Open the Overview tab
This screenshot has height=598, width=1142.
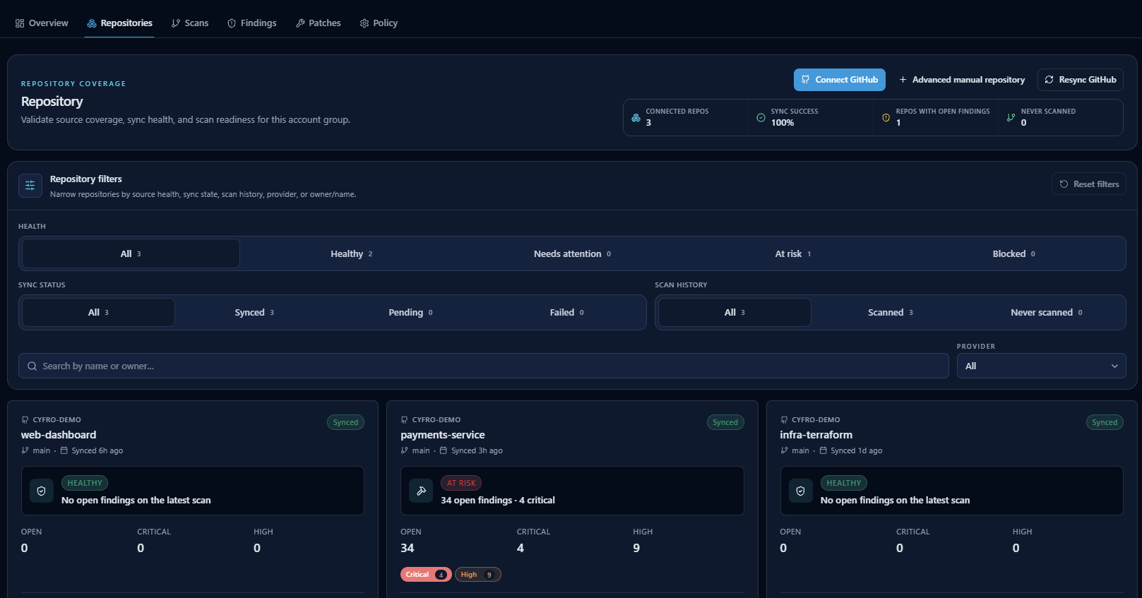point(42,23)
